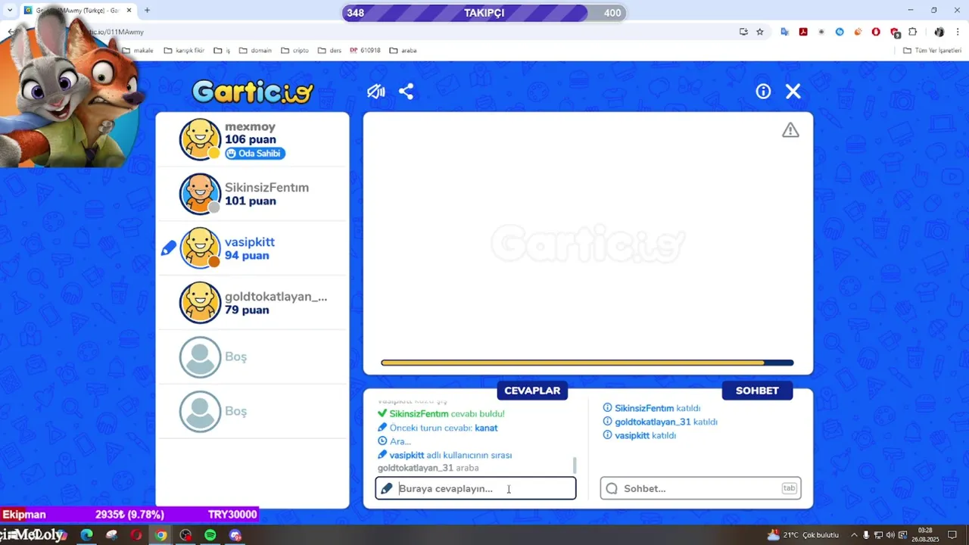The height and width of the screenshot is (545, 969).
Task: Show hidden system tray icons
Action: [x=854, y=535]
